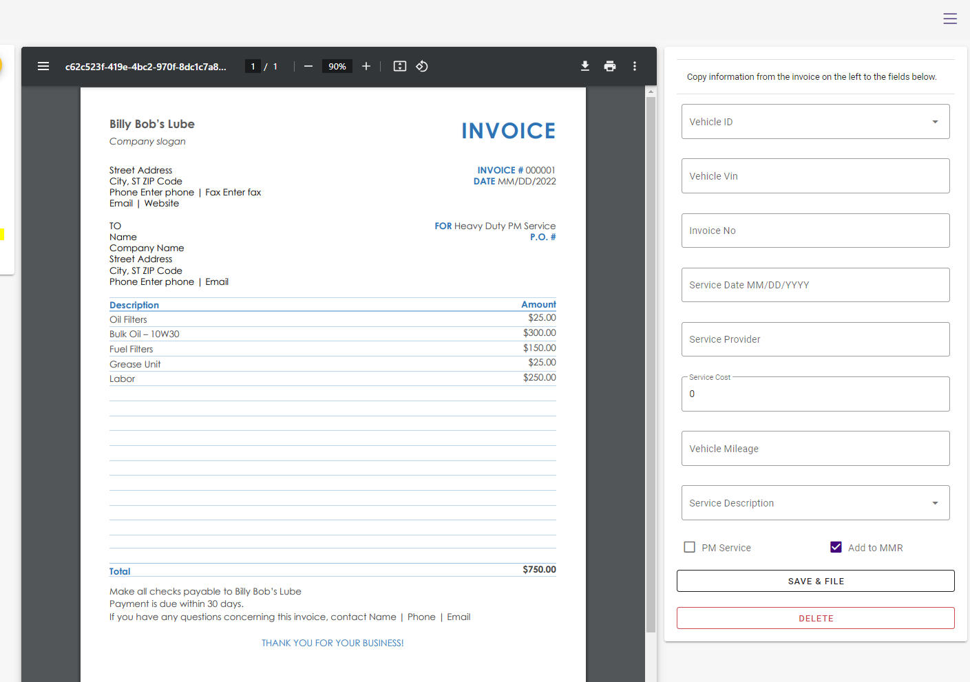970x682 pixels.
Task: Rotate the document counterclockwise
Action: coord(422,67)
